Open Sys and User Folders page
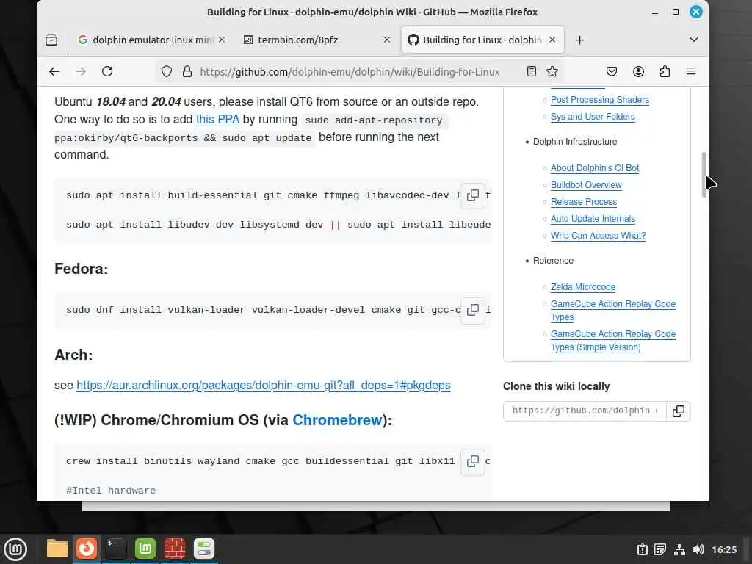 [593, 117]
